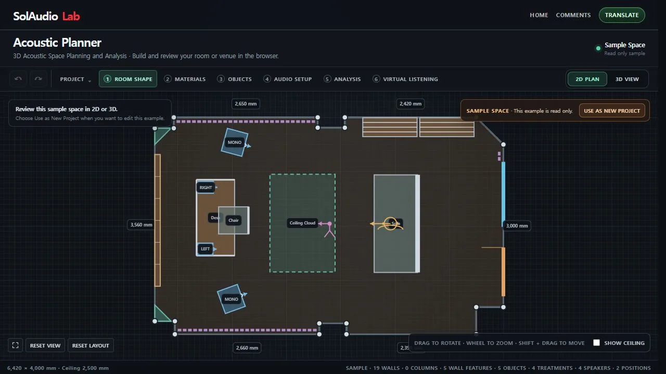The width and height of the screenshot is (666, 374).
Task: Click the Translate button
Action: pyautogui.click(x=622, y=15)
